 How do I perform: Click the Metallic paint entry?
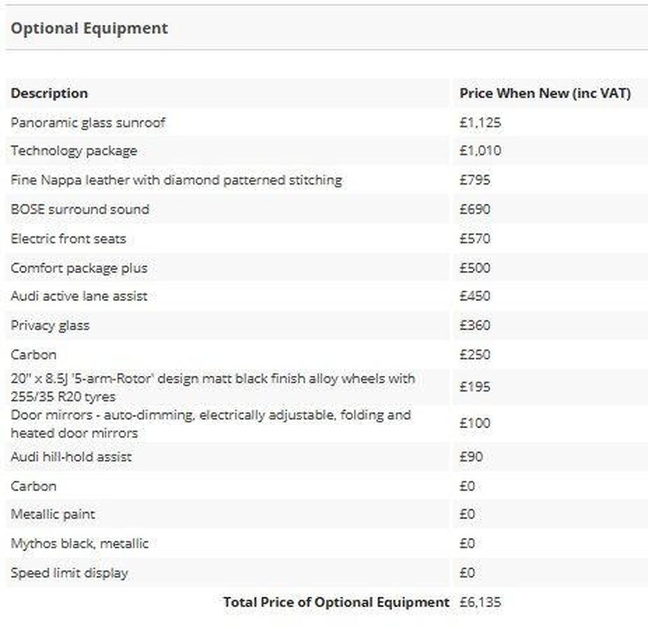pyautogui.click(x=53, y=514)
